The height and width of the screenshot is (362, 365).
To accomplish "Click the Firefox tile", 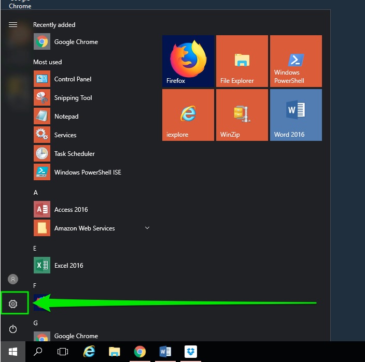I will click(188, 61).
